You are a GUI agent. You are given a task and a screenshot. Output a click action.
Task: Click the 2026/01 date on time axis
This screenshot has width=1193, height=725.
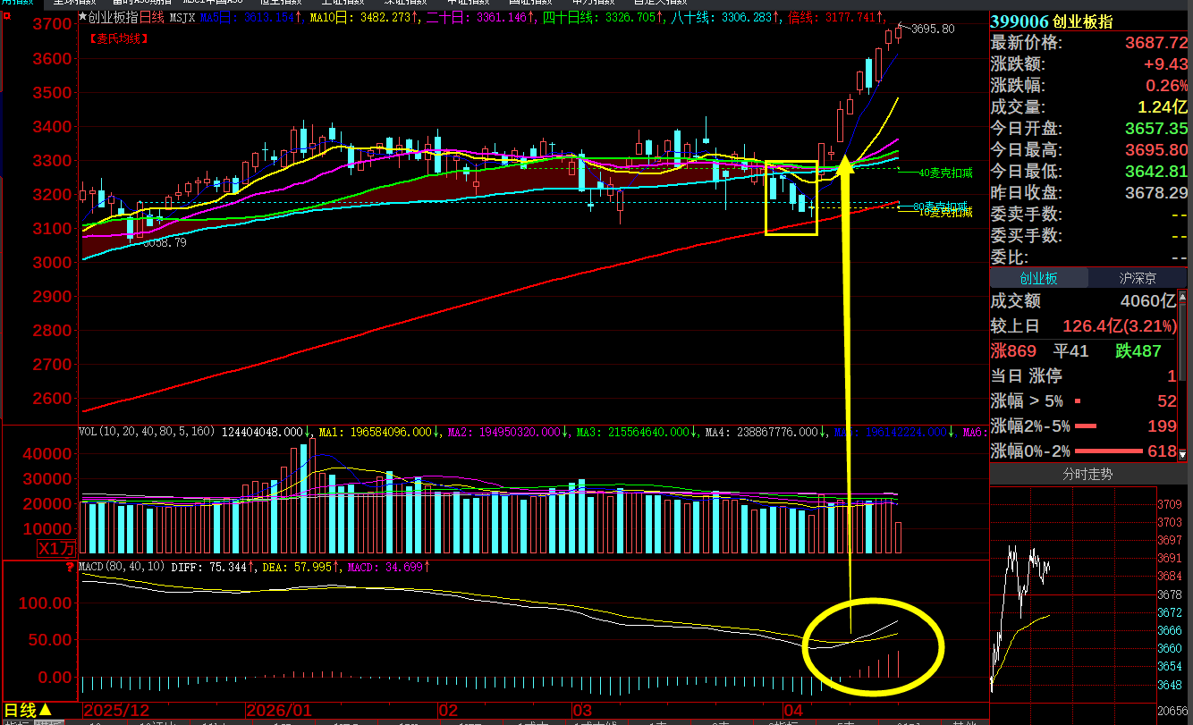[x=278, y=710]
